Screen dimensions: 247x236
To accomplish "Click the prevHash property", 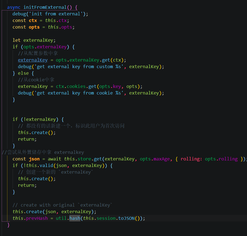I will click(37, 218).
